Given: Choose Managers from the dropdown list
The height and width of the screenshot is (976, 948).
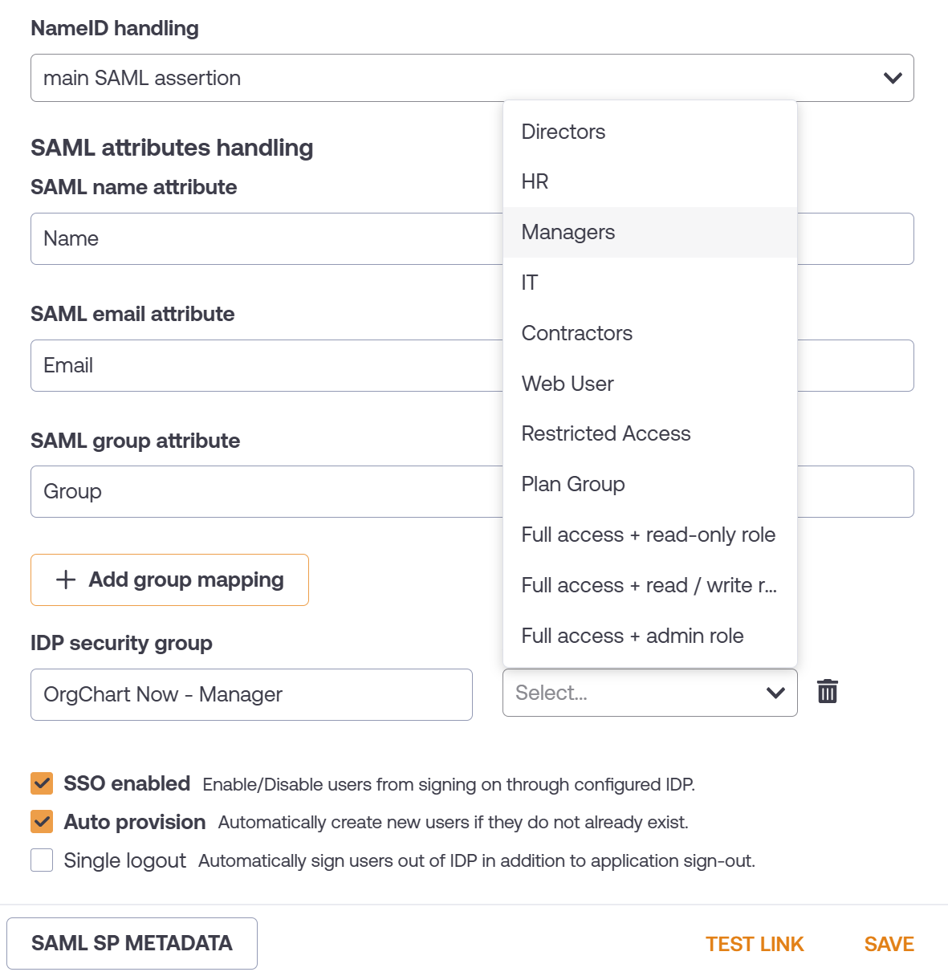Looking at the screenshot, I should (649, 232).
